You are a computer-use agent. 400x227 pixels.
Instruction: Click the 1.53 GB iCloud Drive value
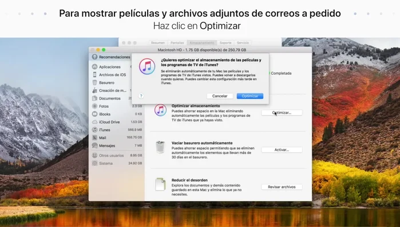(136, 122)
